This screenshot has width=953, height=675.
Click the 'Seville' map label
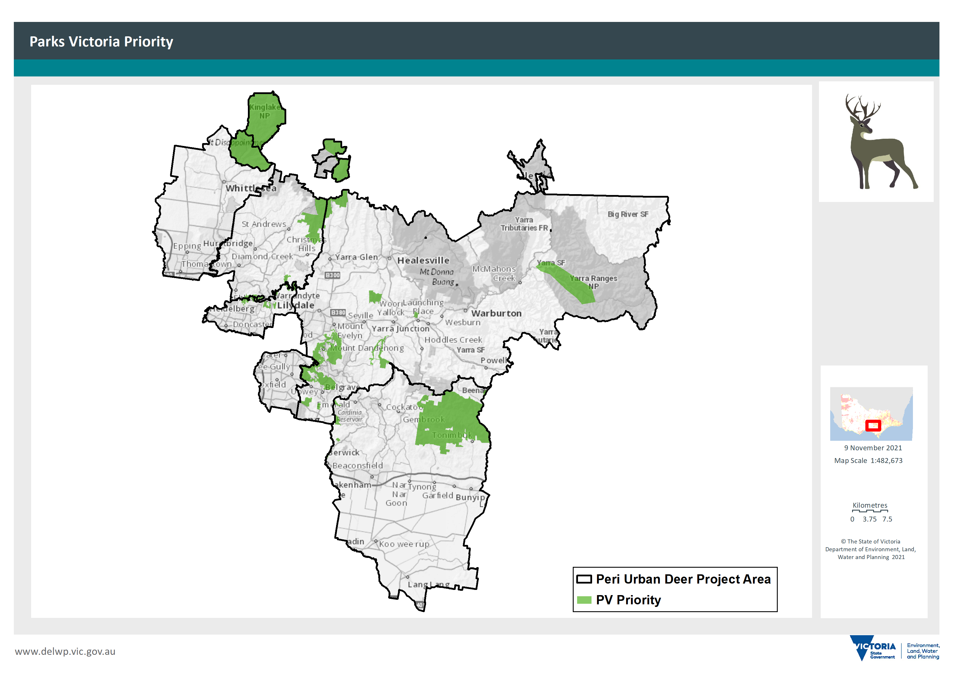(360, 316)
